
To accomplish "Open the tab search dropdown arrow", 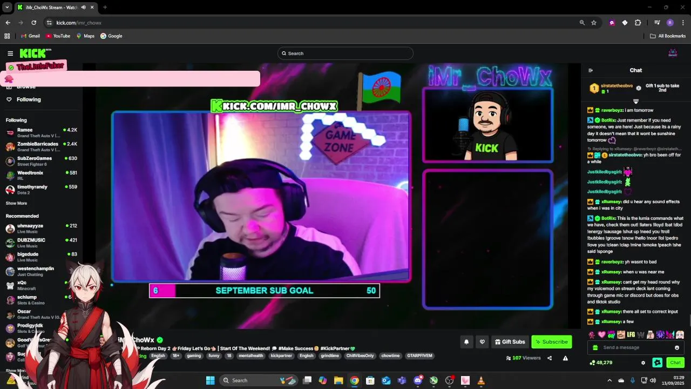I will pyautogui.click(x=7, y=8).
